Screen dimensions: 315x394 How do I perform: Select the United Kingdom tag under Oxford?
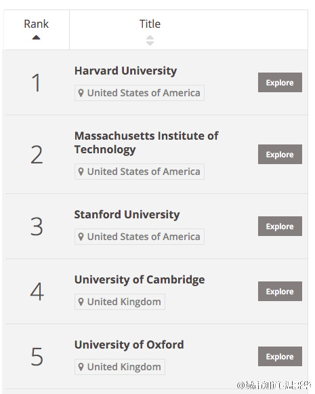(120, 367)
